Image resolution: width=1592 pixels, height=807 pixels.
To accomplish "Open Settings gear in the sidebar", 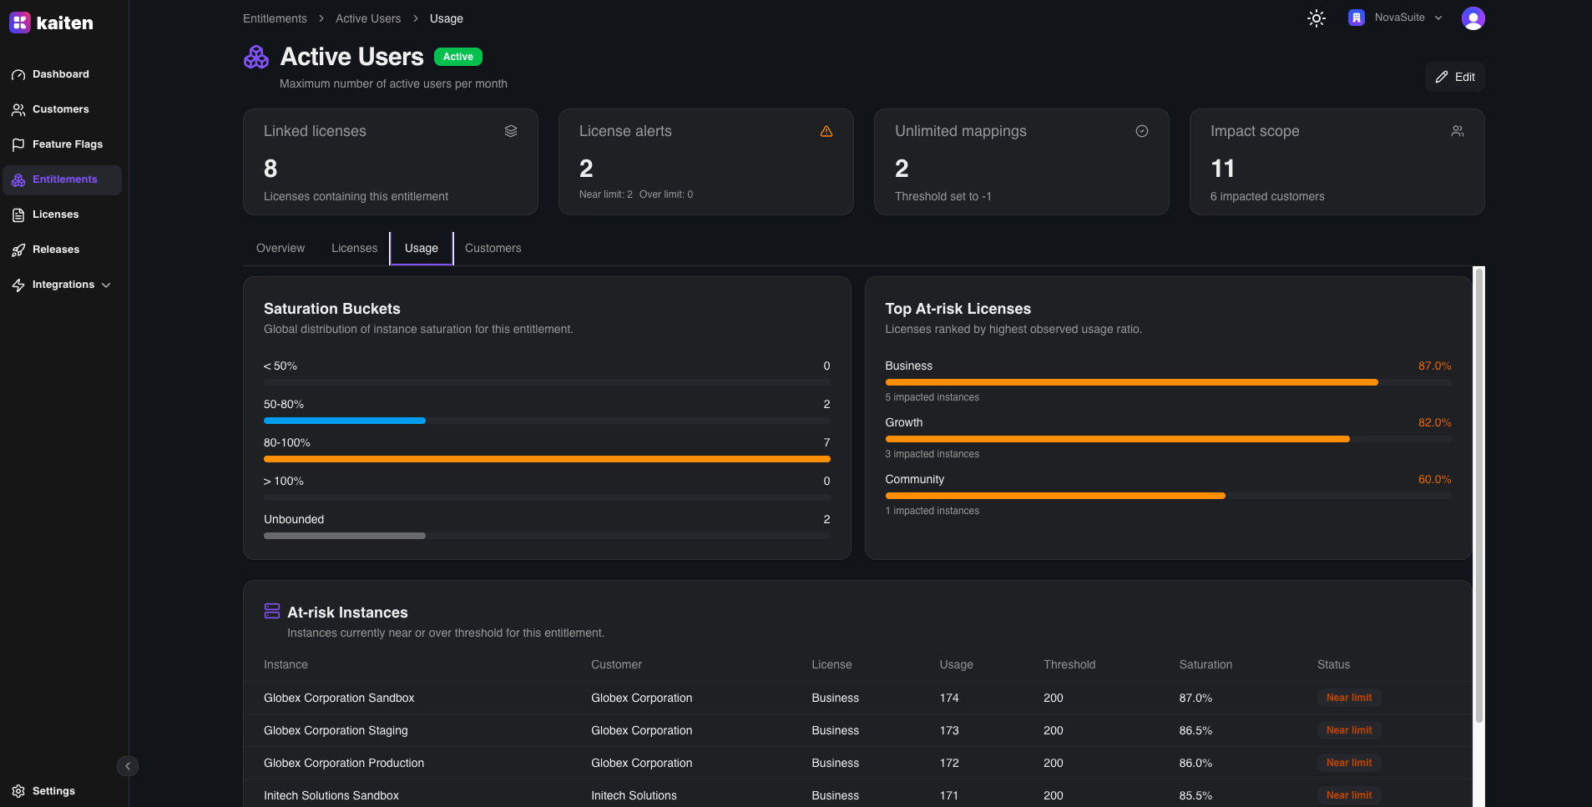I will pyautogui.click(x=18, y=791).
